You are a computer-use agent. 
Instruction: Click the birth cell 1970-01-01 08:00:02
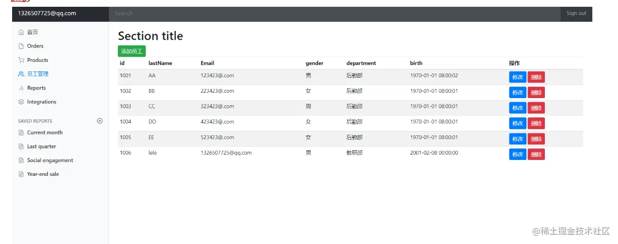[434, 76]
